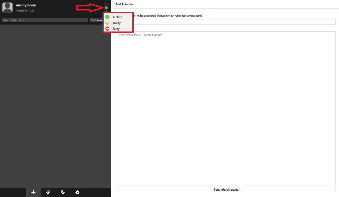
Task: Expand the By Name sorting dropdown
Action: pos(96,20)
